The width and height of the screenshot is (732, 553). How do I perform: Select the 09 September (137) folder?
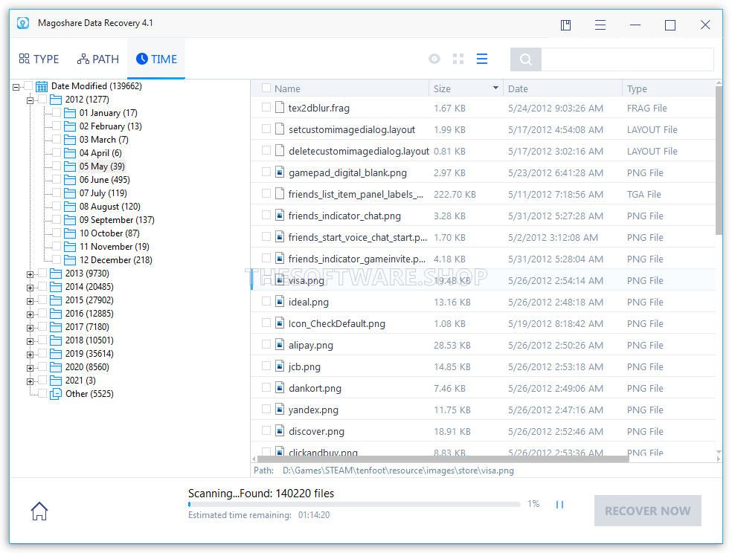coord(117,220)
